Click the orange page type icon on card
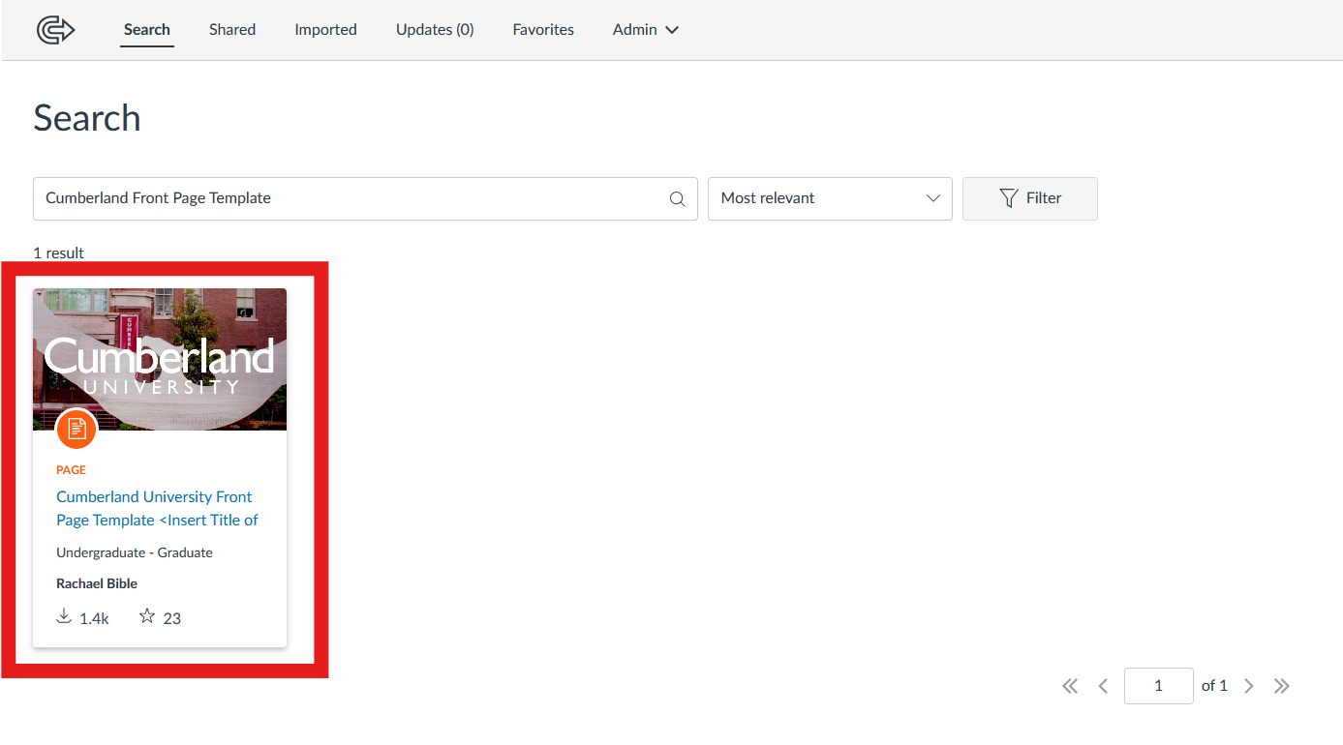The width and height of the screenshot is (1343, 745). click(x=76, y=429)
